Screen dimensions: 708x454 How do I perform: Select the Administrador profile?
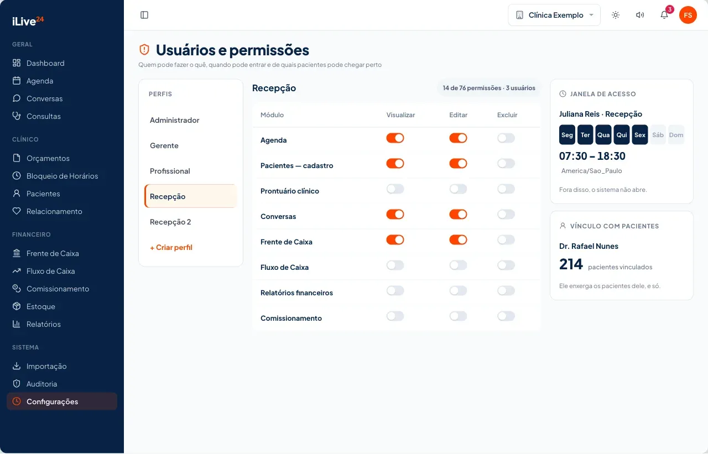coord(191,120)
